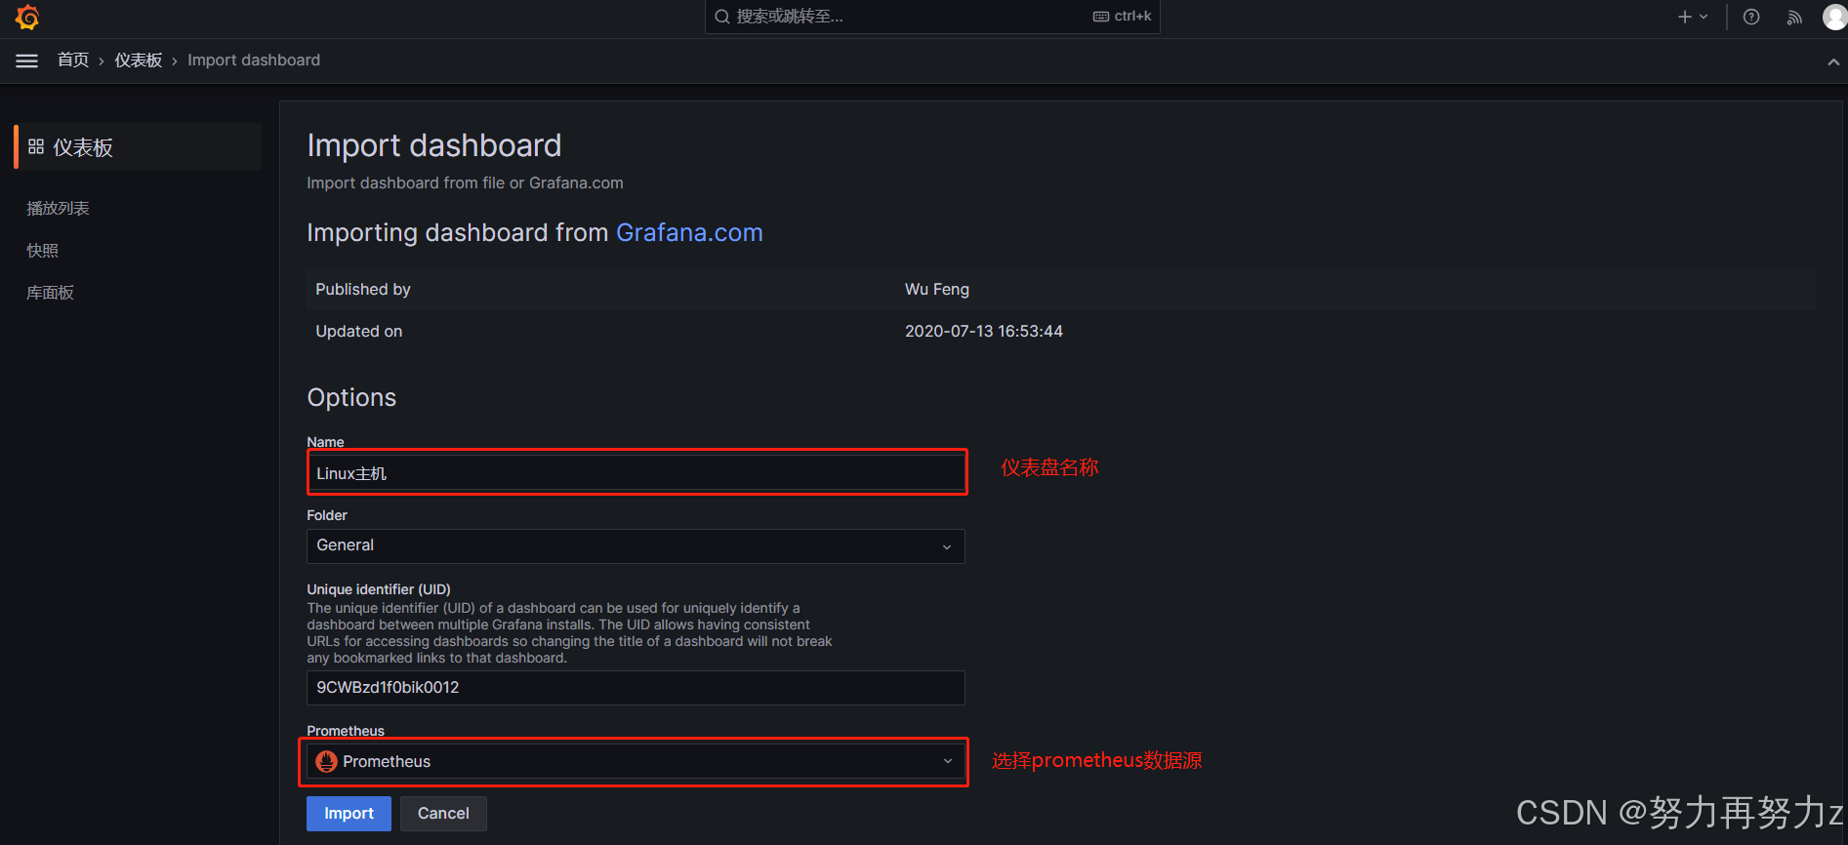1848x845 pixels.
Task: Click the Wu Feng publisher value
Action: click(937, 289)
